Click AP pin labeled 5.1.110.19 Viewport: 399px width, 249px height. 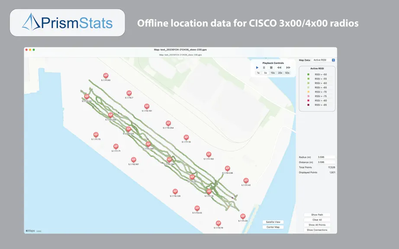[x=219, y=223]
